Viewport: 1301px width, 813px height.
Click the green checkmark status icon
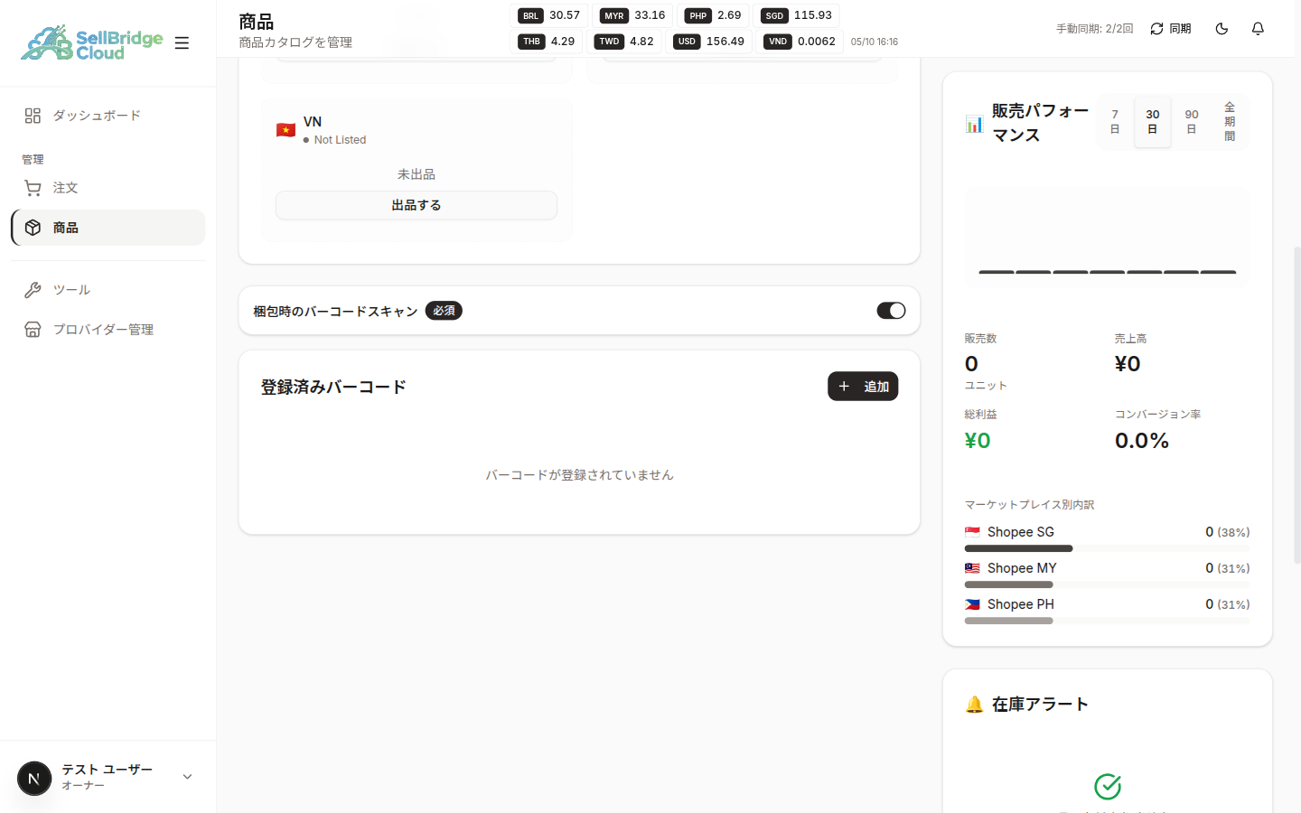[1108, 787]
